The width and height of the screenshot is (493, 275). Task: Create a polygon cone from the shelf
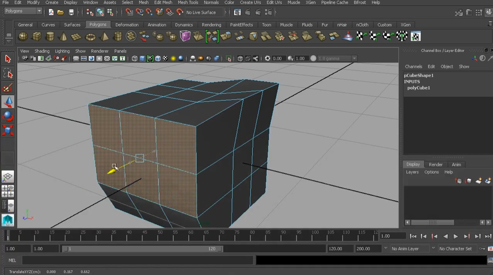click(64, 36)
